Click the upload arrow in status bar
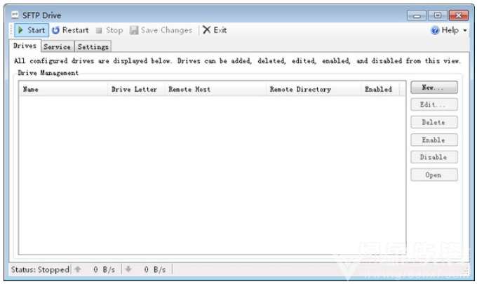 [78, 269]
